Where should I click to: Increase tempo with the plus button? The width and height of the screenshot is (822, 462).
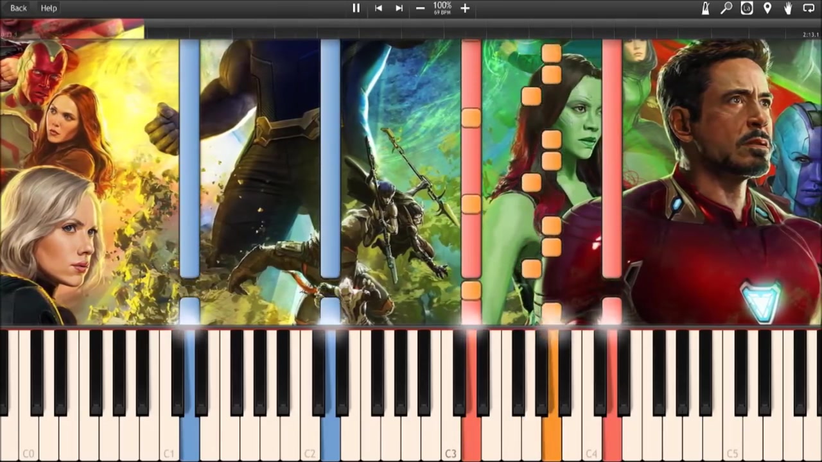click(x=465, y=8)
